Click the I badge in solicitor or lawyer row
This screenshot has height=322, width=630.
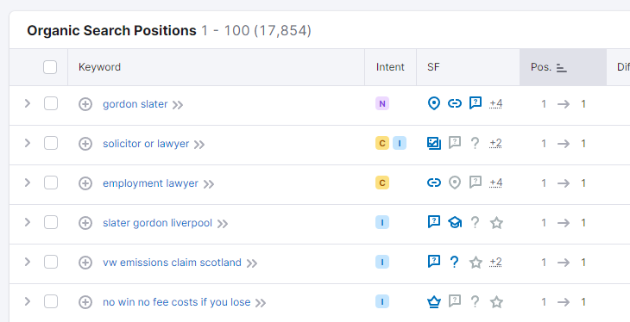pos(400,143)
